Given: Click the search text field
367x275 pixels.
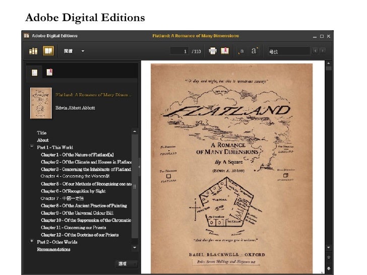Looking at the screenshot, I should pyautogui.click(x=289, y=51).
